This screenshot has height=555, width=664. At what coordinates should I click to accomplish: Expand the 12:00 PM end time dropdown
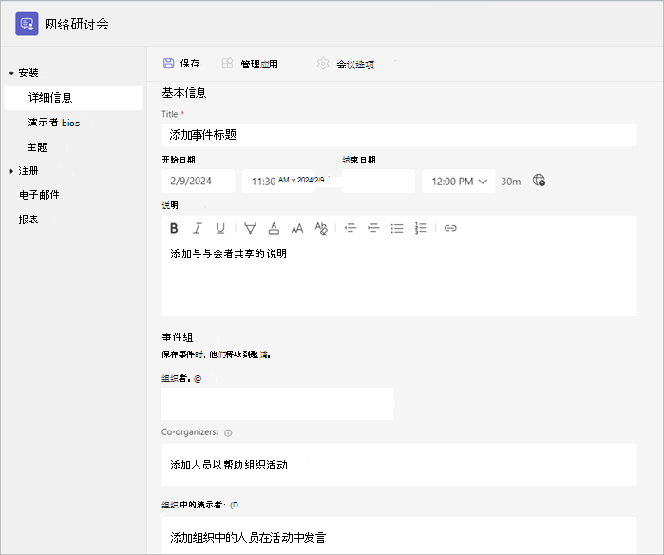459,182
